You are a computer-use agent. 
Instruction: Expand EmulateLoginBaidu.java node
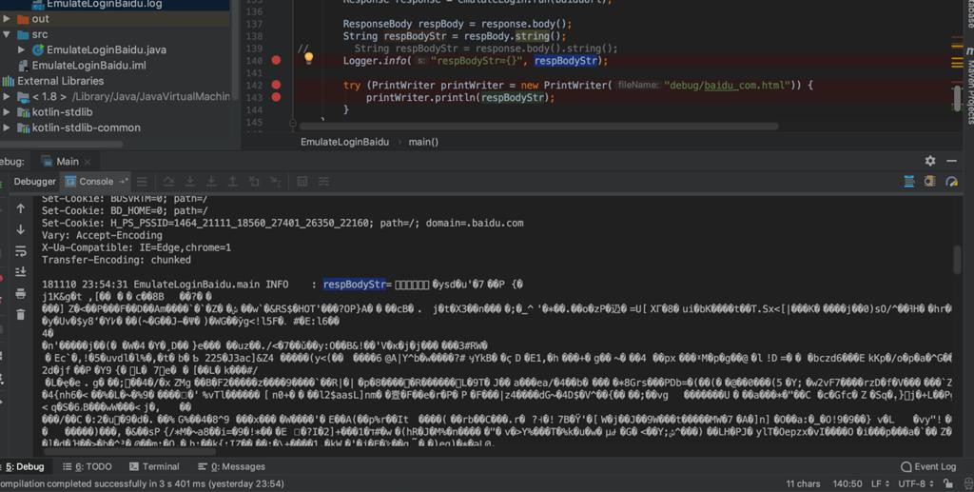[x=21, y=49]
